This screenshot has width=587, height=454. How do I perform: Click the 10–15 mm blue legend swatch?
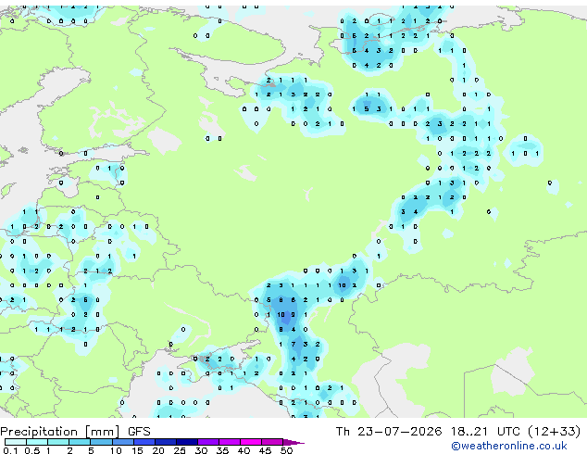coord(123,442)
